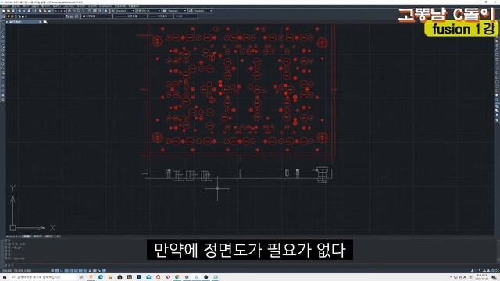Toggle the second status bar mode button
The image size is (500, 281).
pos(57,271)
